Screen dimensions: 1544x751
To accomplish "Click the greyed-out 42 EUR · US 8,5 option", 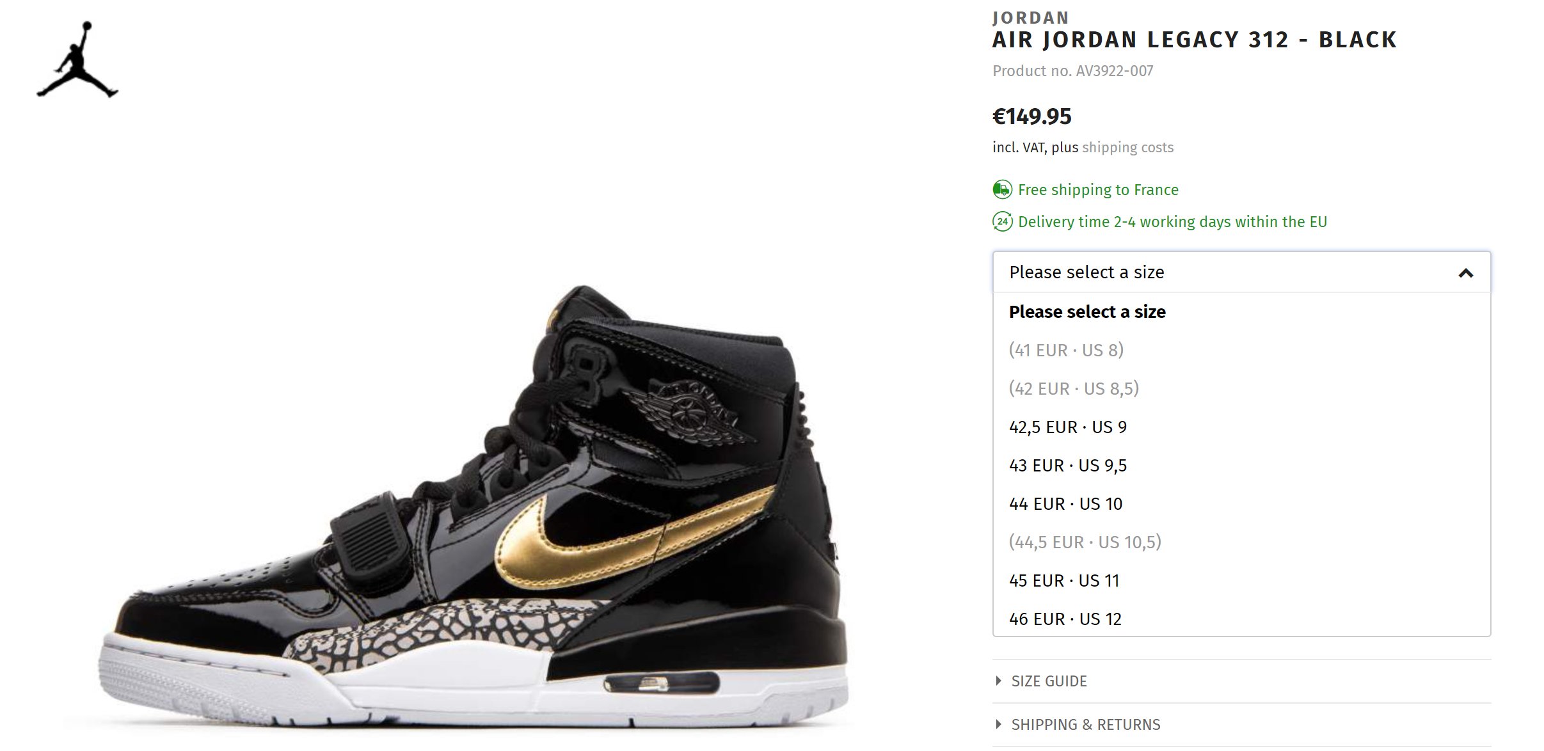I will (1241, 389).
